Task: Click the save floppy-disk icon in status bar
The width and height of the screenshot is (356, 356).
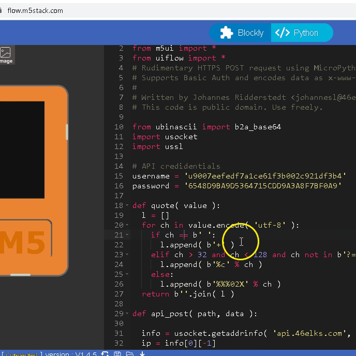Action: click(117, 354)
